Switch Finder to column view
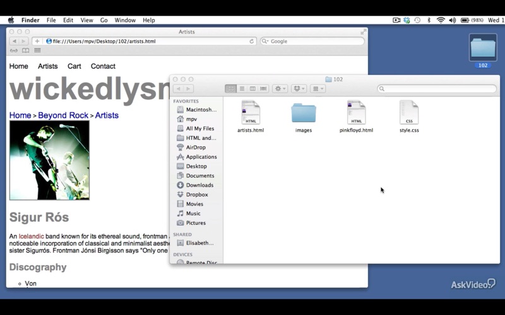The image size is (505, 315). [x=253, y=89]
